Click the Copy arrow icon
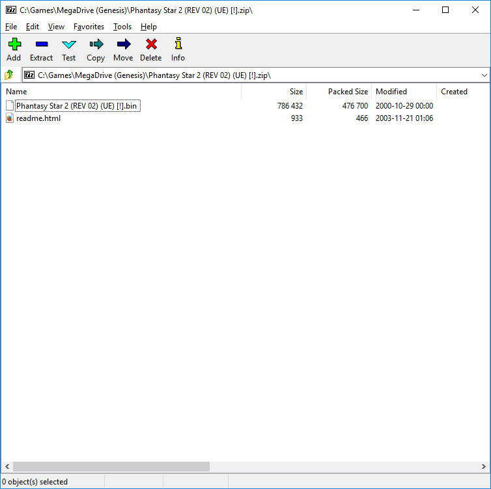This screenshot has height=489, width=491. [96, 44]
